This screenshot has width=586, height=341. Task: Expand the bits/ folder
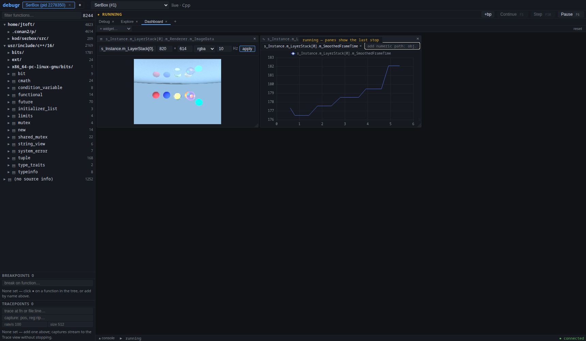click(x=9, y=53)
